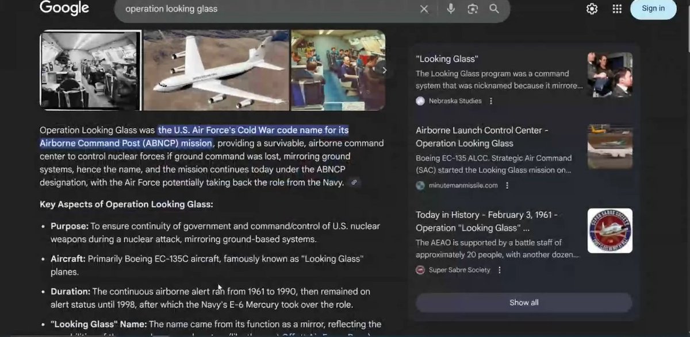
Task: Clear the search query with X icon
Action: 424,9
